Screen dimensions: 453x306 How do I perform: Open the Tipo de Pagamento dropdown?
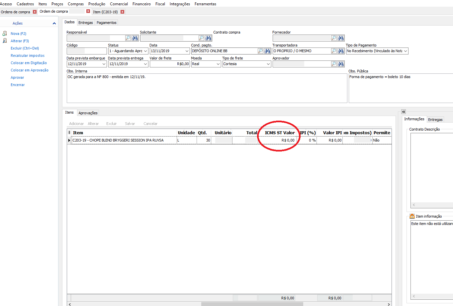[x=406, y=51]
